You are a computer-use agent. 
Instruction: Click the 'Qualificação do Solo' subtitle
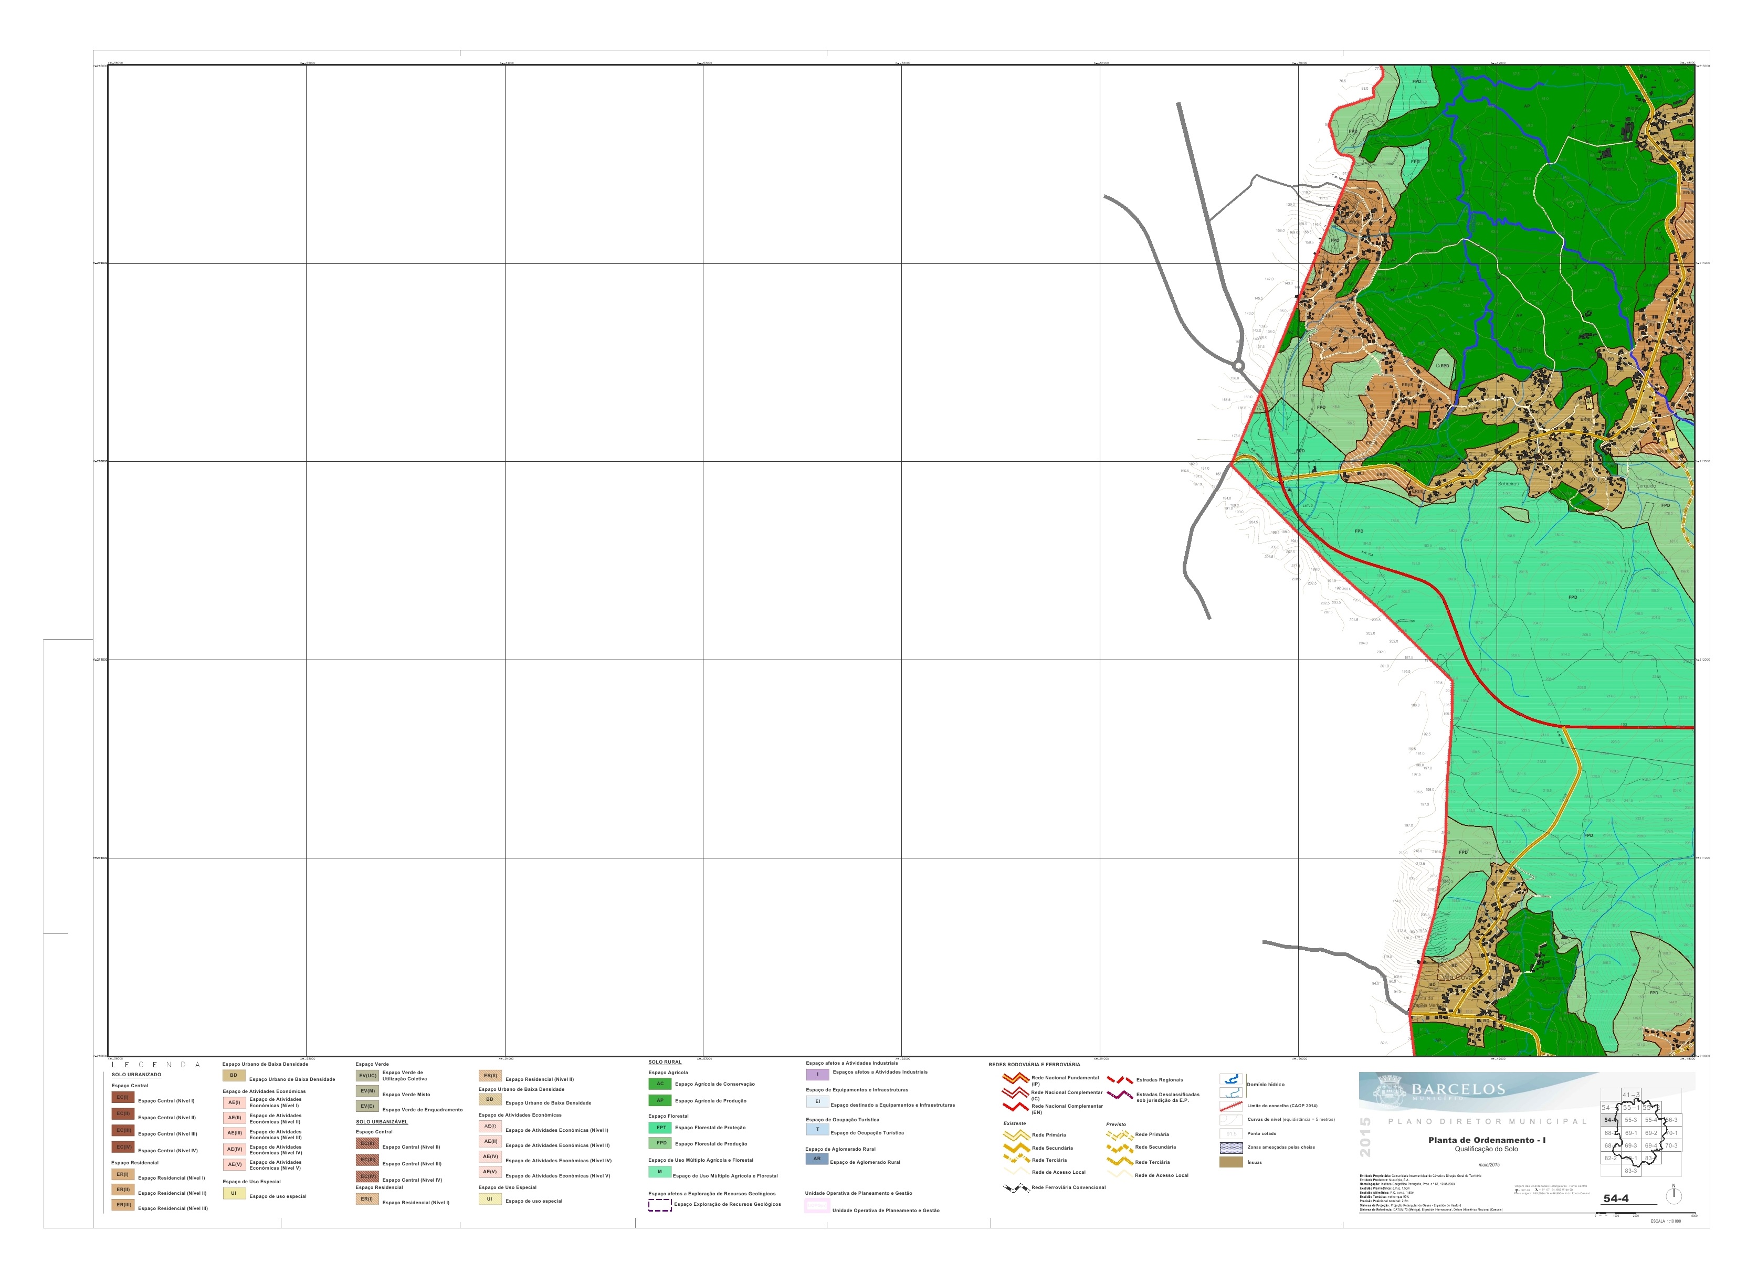click(x=1486, y=1149)
